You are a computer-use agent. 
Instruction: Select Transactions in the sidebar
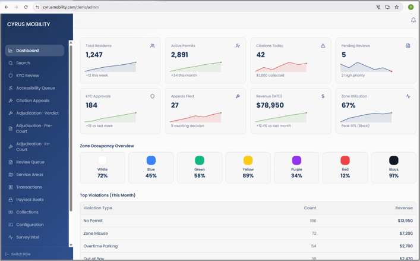pyautogui.click(x=34, y=187)
